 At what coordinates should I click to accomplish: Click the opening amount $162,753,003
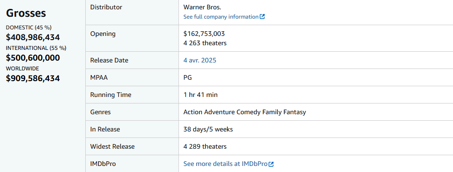pyautogui.click(x=204, y=34)
